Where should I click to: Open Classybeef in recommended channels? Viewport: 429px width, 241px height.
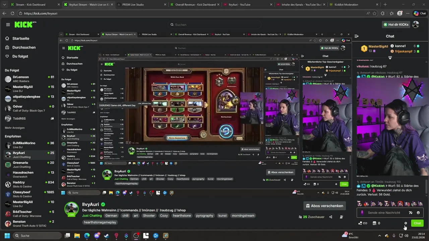coord(29,194)
